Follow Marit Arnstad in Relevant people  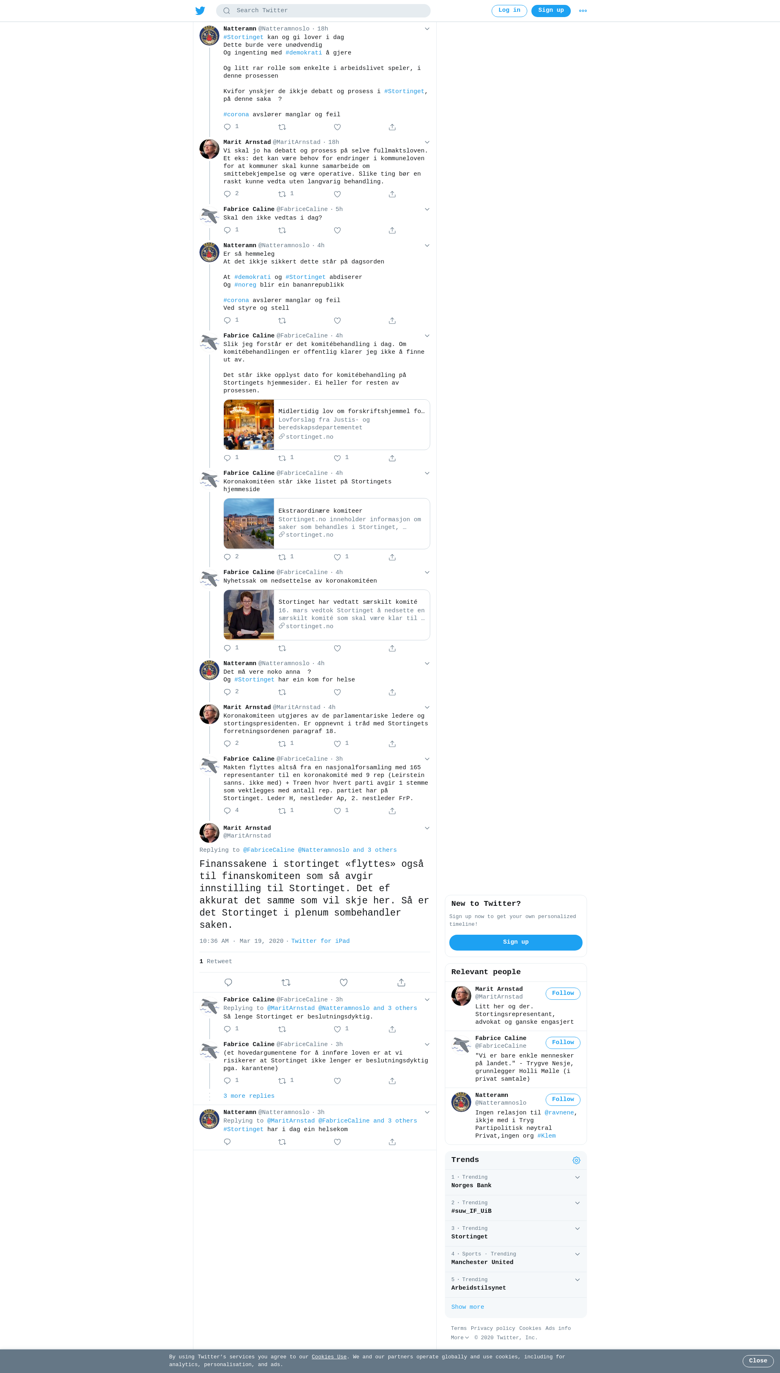(x=563, y=993)
